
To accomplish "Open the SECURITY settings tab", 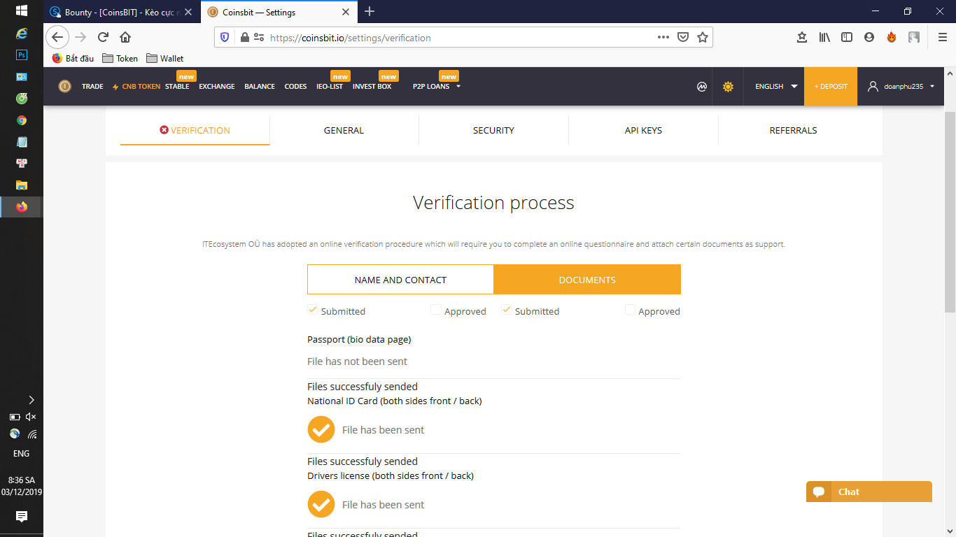I will coord(493,130).
